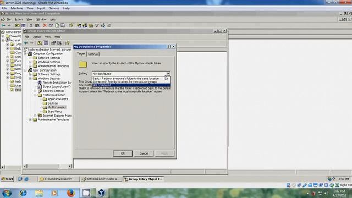Switch to Group Policy Object Editor taskbar button
The height and width of the screenshot is (198, 352).
pos(144,179)
